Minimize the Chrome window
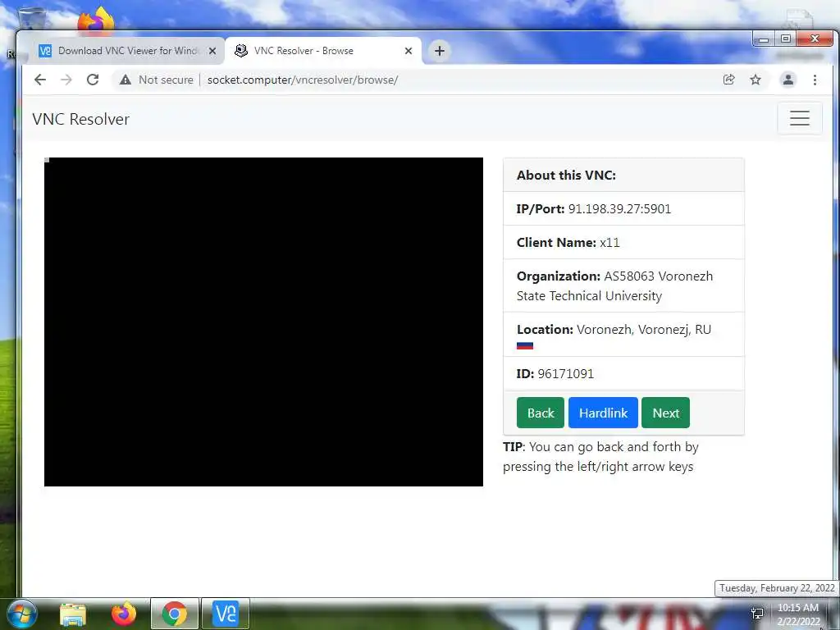This screenshot has height=630, width=840. pos(764,39)
